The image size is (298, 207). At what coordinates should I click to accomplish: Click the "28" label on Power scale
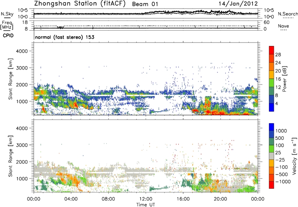click(x=278, y=55)
